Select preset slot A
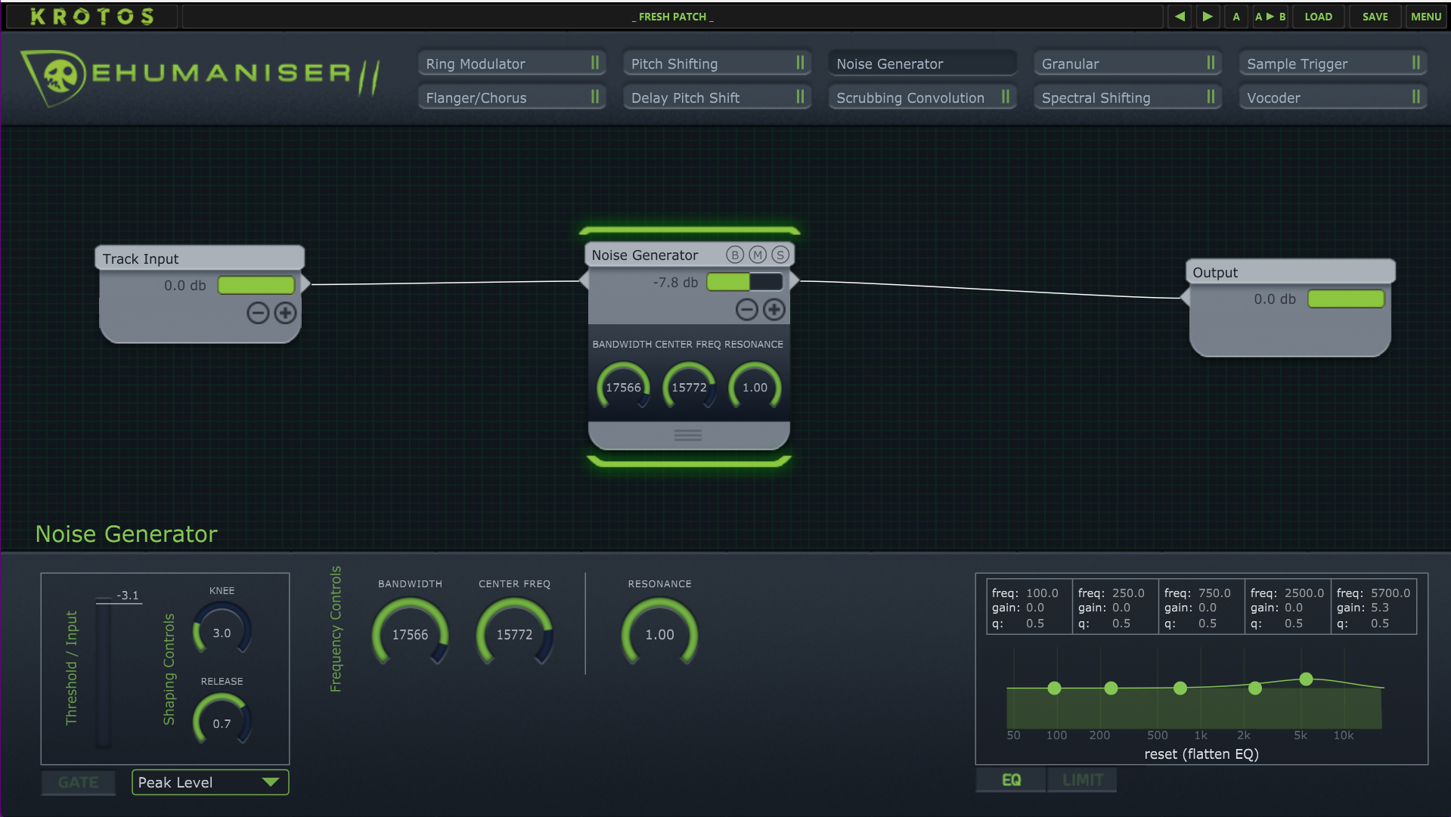This screenshot has height=817, width=1451. tap(1236, 16)
